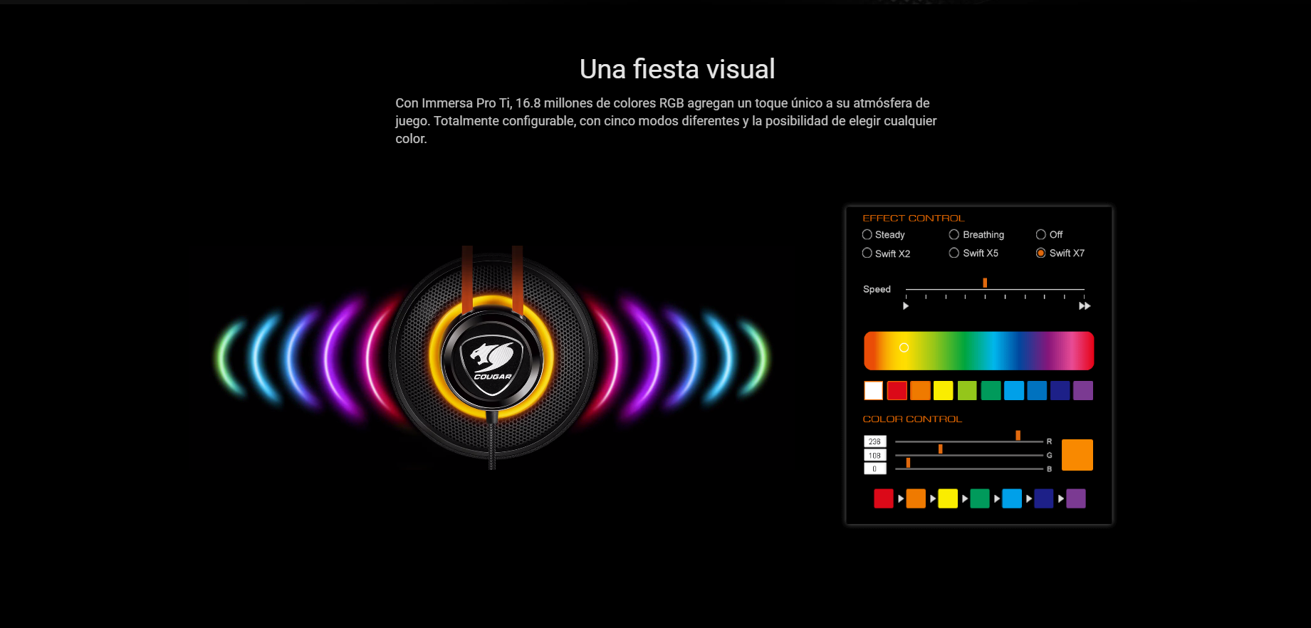Viewport: 1311px width, 628px height.
Task: Choose the green swatch in the ten-color palette row
Action: pos(991,390)
